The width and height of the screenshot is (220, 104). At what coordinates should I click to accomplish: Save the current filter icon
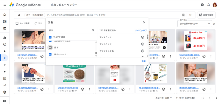tap(183, 15)
